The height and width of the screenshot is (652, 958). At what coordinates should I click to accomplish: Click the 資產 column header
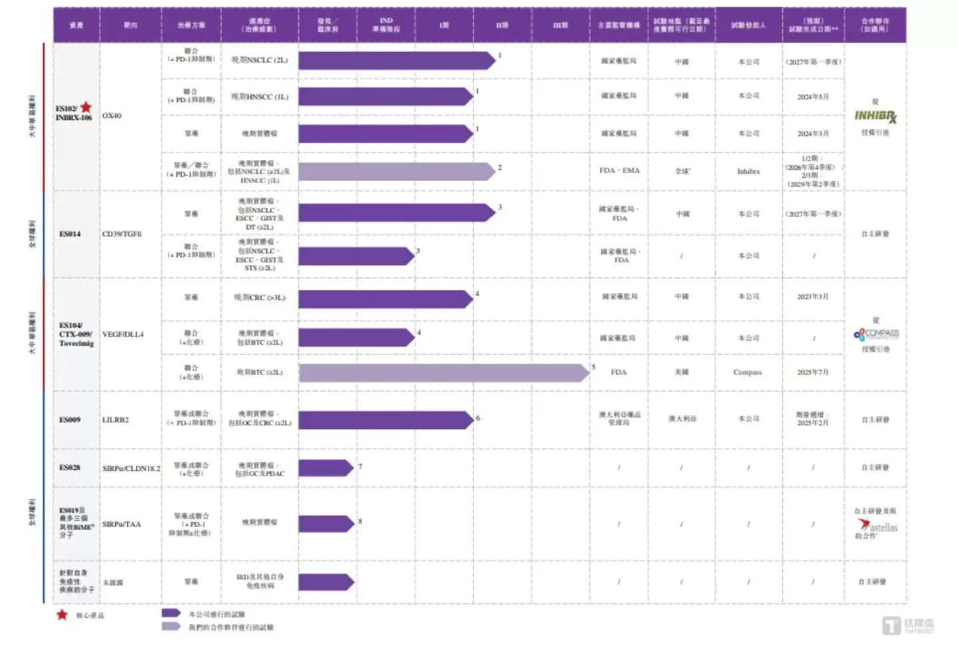[77, 25]
